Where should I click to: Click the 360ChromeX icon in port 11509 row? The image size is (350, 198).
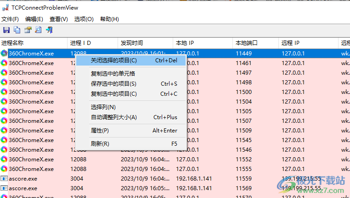coord(4,130)
